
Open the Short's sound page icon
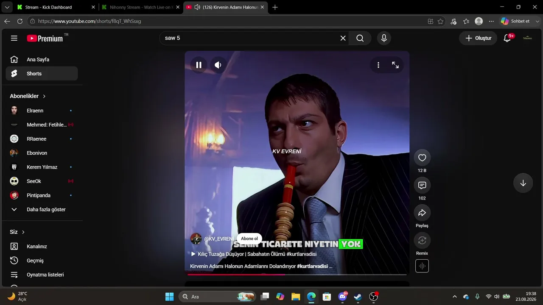(x=422, y=266)
